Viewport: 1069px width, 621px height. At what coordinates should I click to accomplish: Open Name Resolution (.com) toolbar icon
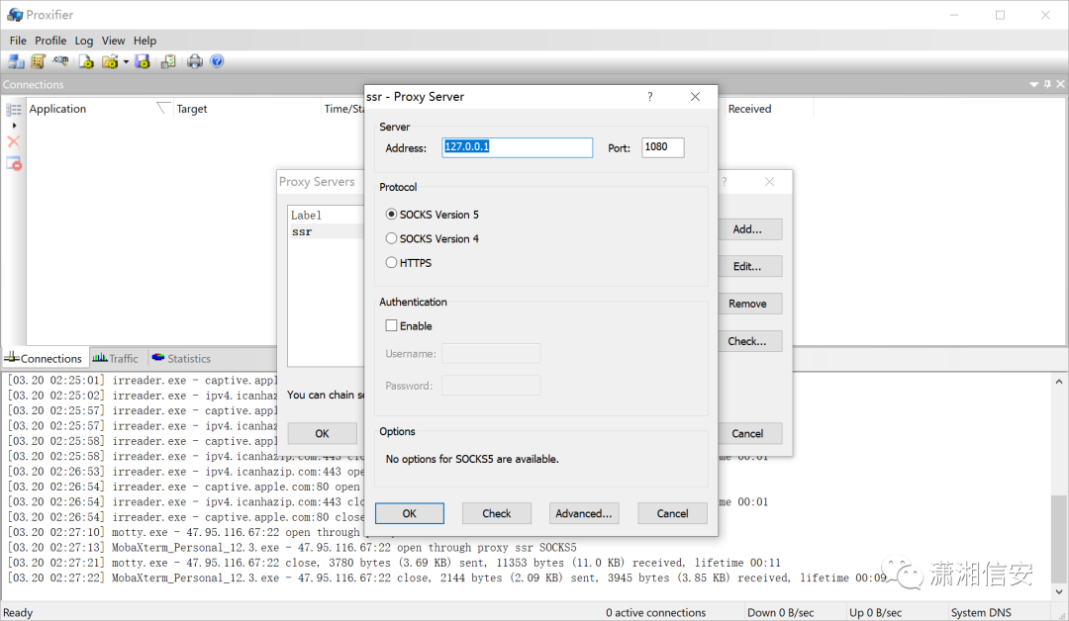(x=61, y=62)
